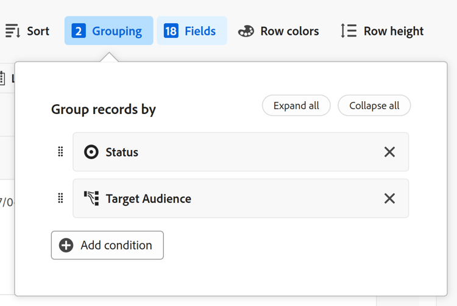457x306 pixels.
Task: Click the Add condition button label
Action: pos(116,245)
